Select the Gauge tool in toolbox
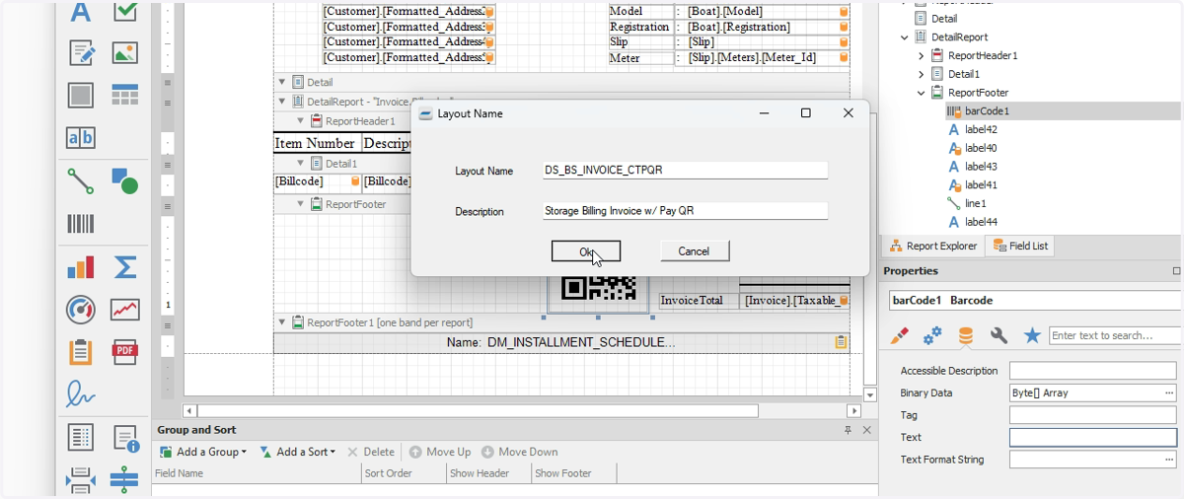 tap(80, 310)
